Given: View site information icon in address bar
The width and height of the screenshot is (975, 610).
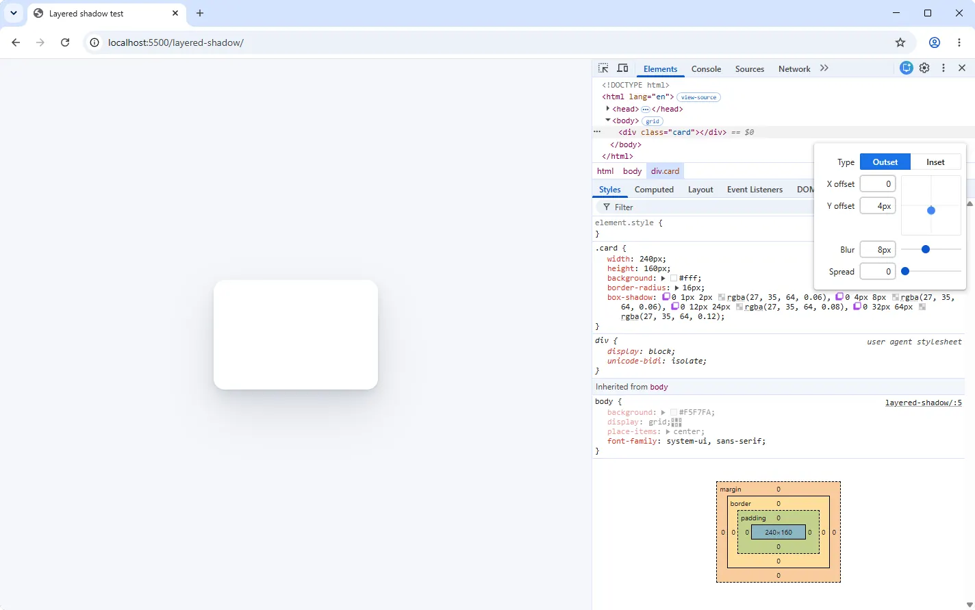Looking at the screenshot, I should [94, 42].
